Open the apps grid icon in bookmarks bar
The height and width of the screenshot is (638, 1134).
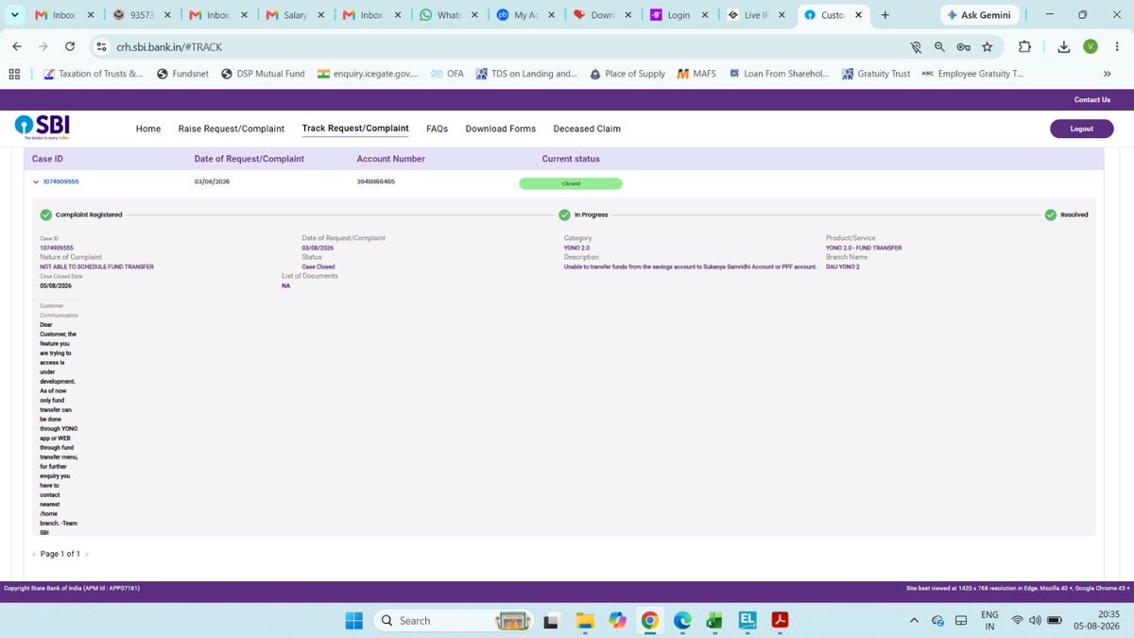14,74
